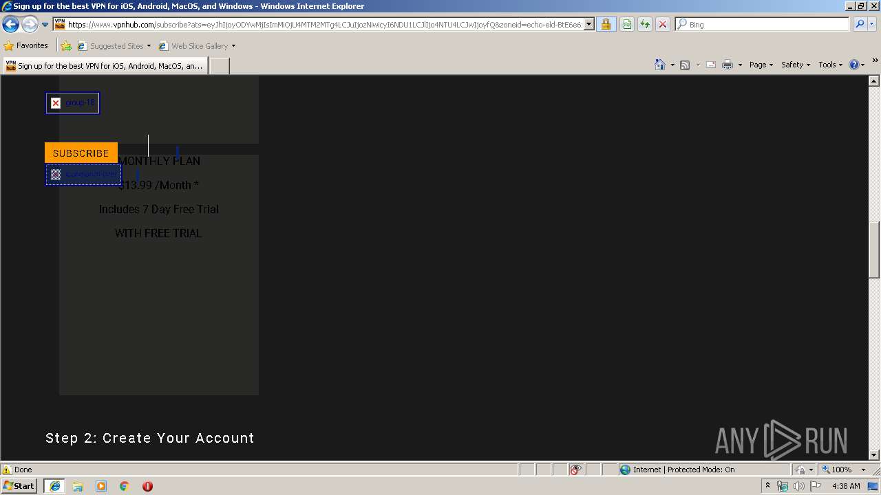Screen dimensions: 881x495
Task: Open the Windows Start menu
Action: (x=19, y=486)
